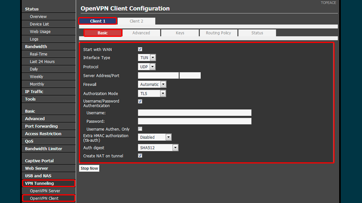
Task: Focus the Username text field
Action: 194,113
